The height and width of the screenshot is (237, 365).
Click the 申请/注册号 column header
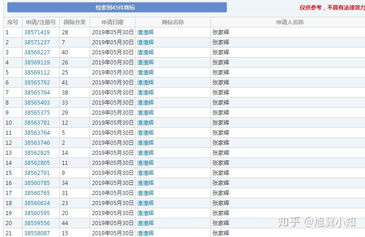[41, 22]
